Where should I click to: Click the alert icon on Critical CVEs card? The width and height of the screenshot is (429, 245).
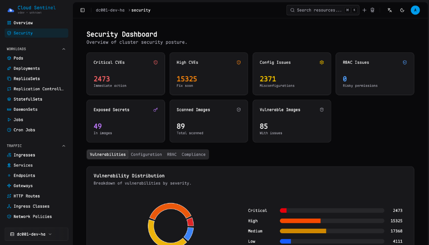tap(155, 62)
